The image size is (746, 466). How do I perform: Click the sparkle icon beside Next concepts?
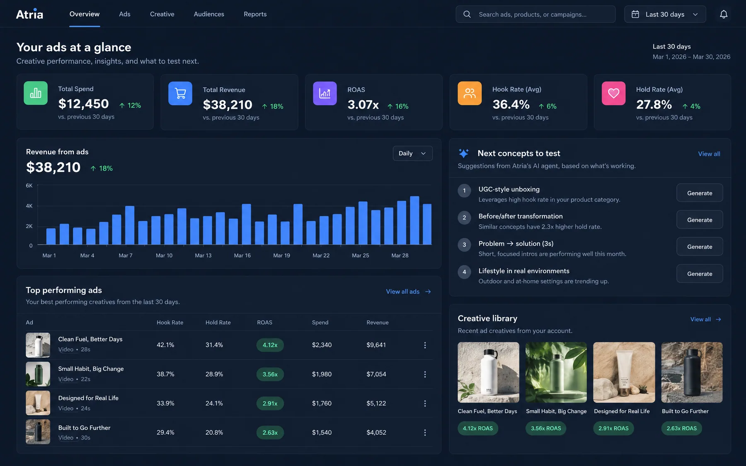[464, 153]
